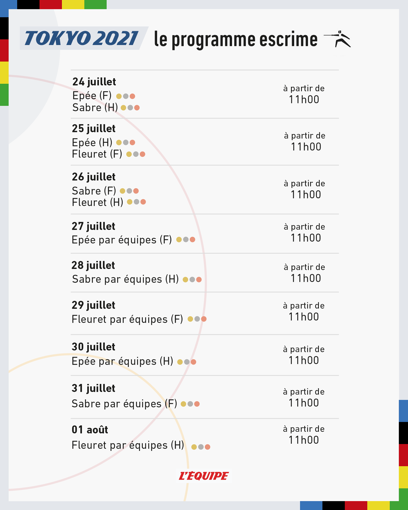Click the le programme escrime heading
Image resolution: width=408 pixels, height=510 pixels.
tap(236, 39)
